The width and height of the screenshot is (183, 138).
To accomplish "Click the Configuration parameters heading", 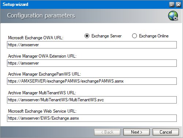I will [41, 15].
